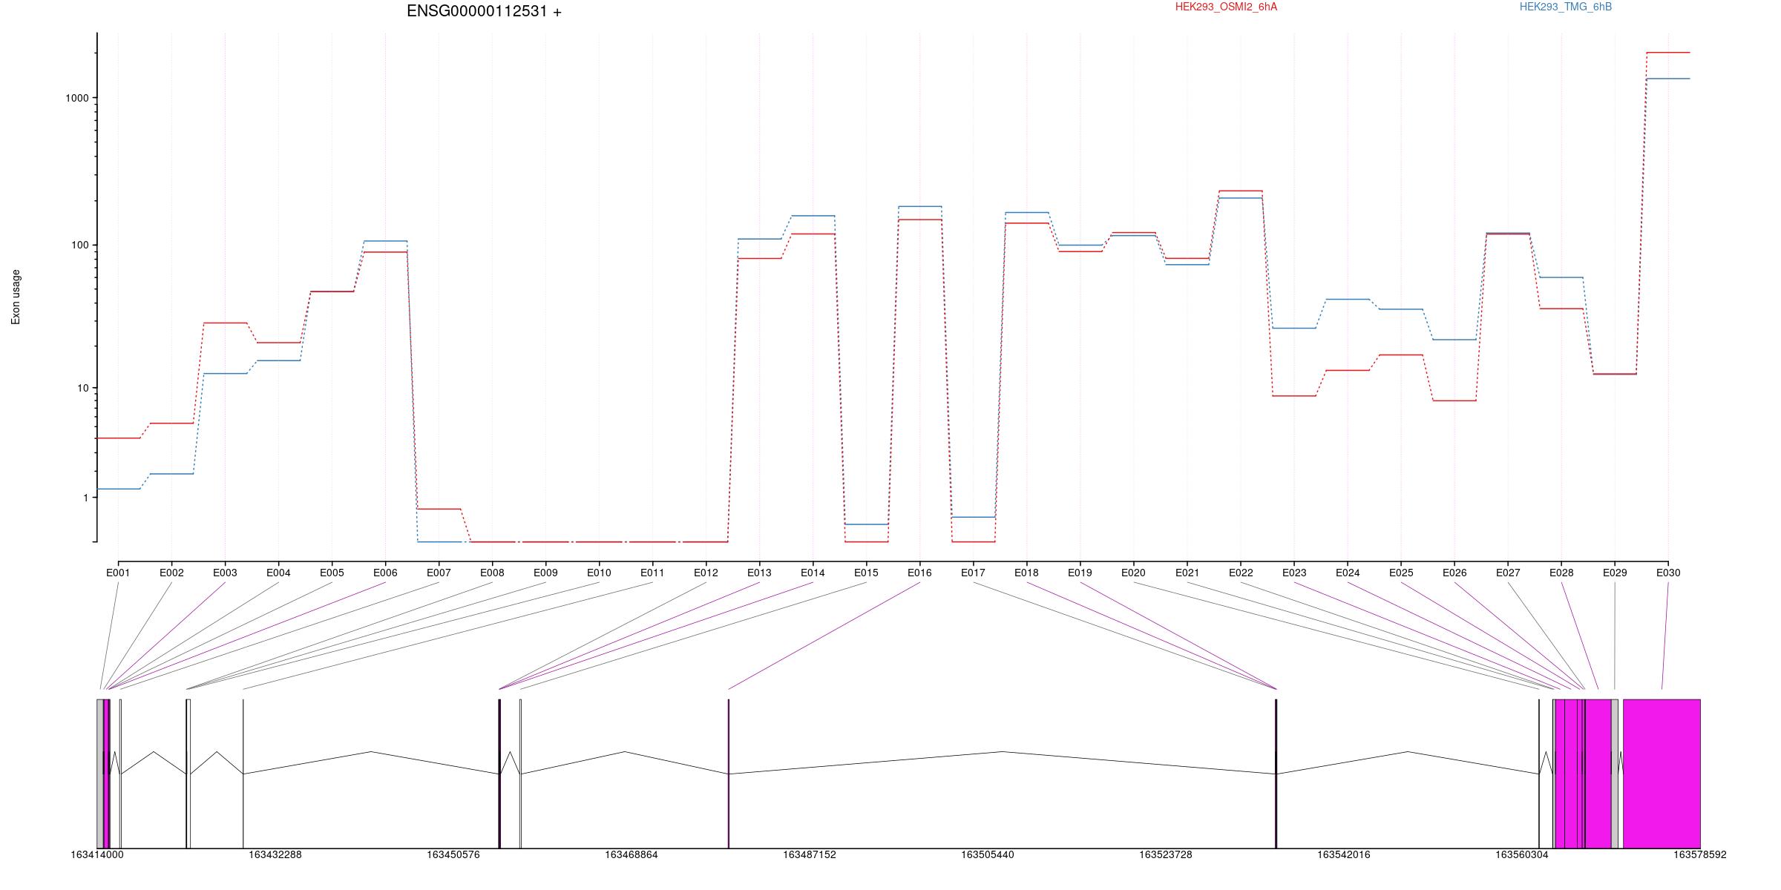Screen dimensions: 1781x890
Task: Click genomic coordinate 163560304
Action: (x=1522, y=855)
